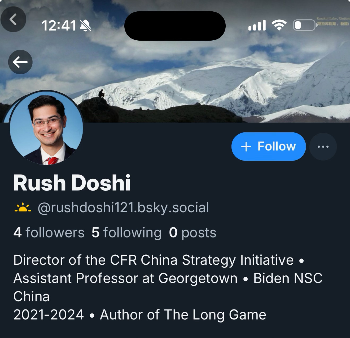350x338 pixels.
Task: Tap the sun icon beside the handle
Action: point(23,208)
